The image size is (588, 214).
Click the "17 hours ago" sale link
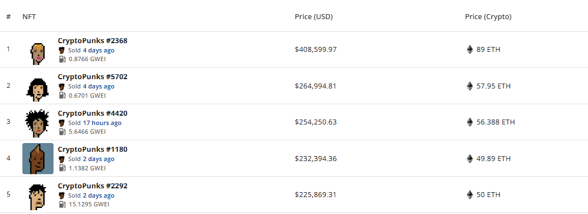click(102, 123)
